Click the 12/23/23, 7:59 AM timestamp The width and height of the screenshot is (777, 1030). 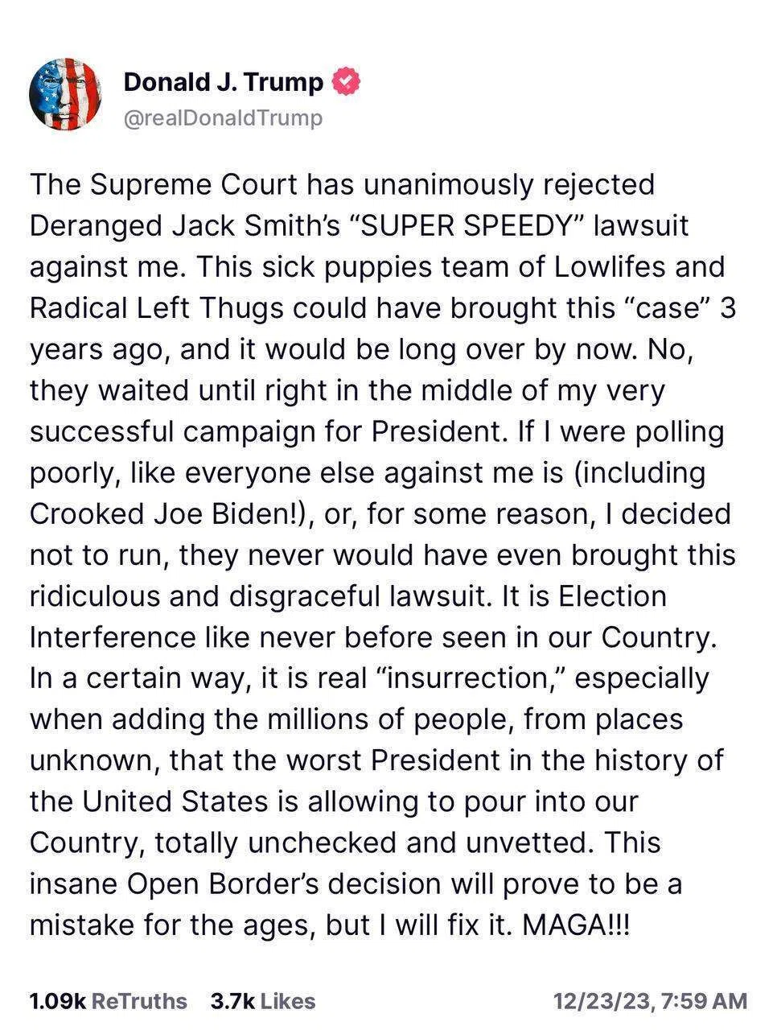point(650,1001)
